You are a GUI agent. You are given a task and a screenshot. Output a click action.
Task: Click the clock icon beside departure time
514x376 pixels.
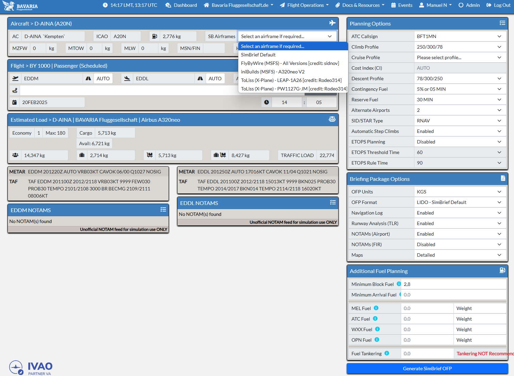click(267, 102)
